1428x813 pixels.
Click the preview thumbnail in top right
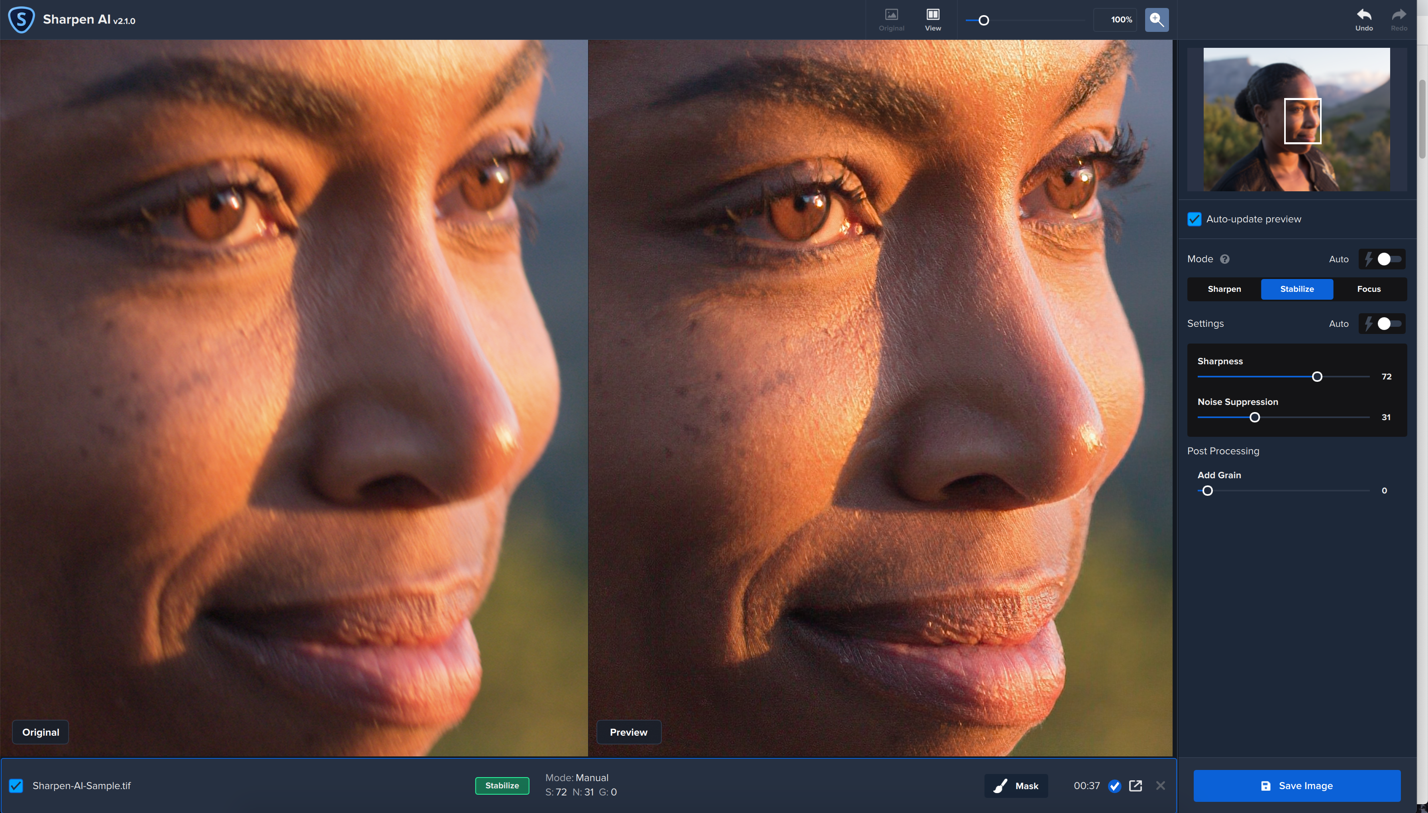(x=1297, y=119)
